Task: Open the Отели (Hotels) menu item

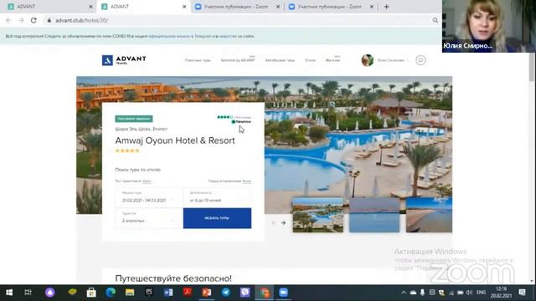Action: click(x=310, y=60)
